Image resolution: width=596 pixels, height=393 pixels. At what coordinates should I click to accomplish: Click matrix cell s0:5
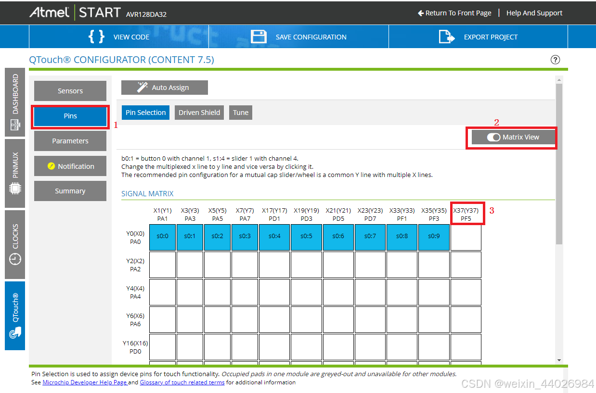(x=306, y=237)
